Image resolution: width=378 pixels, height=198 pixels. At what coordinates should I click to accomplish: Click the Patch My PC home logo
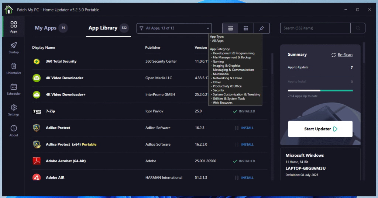pos(9,10)
